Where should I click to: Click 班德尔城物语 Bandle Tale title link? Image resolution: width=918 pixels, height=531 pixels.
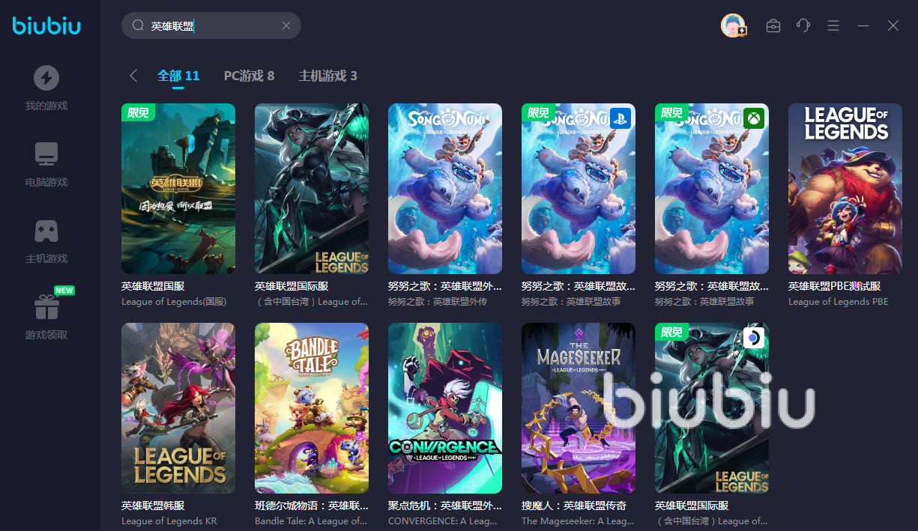(x=311, y=506)
